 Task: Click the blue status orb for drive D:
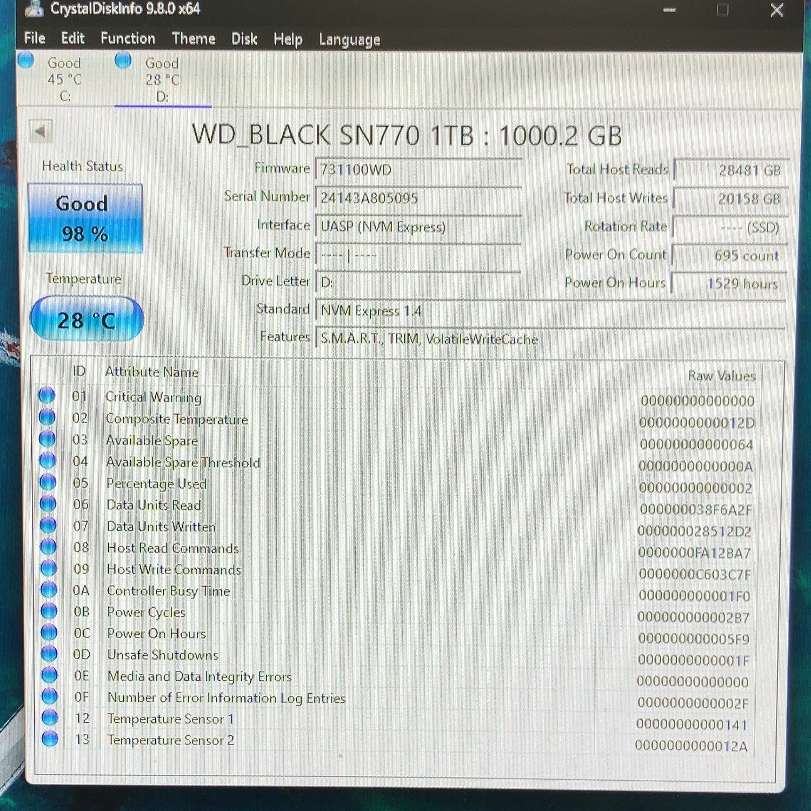click(123, 59)
